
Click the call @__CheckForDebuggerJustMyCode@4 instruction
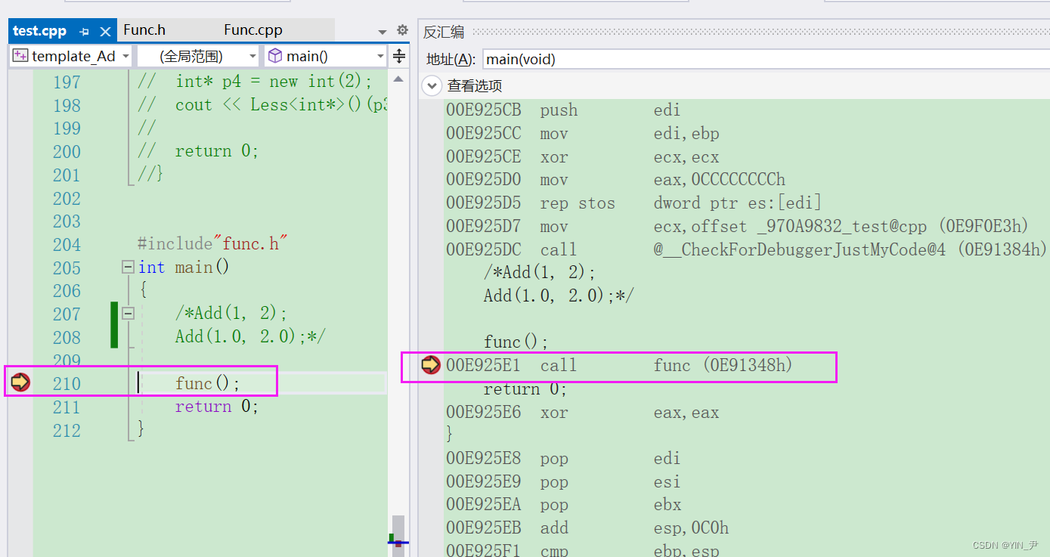coord(746,249)
